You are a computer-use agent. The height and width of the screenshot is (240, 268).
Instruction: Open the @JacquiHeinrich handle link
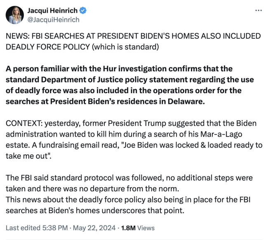pos(53,19)
